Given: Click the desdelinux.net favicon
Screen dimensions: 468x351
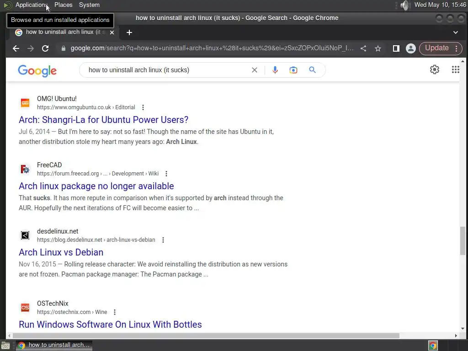Looking at the screenshot, I should pos(25,235).
